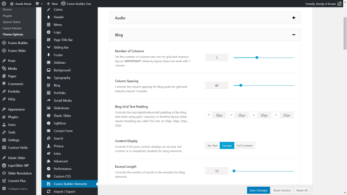This screenshot has width=347, height=195.
Task: Expand the Audio section with plus icon
Action: (294, 18)
